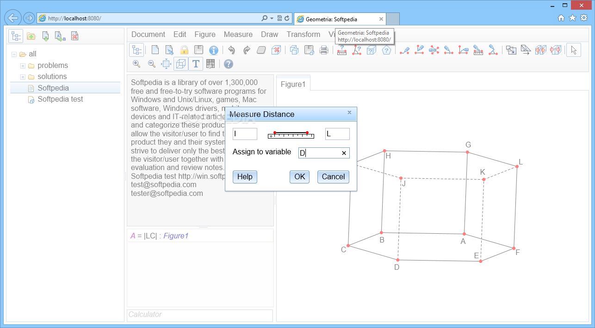Click the scale figure transform icon
This screenshot has width=595, height=328.
tap(511, 50)
